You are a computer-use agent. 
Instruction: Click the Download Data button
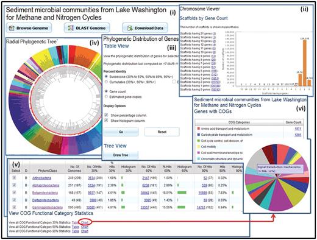pyautogui.click(x=145, y=28)
